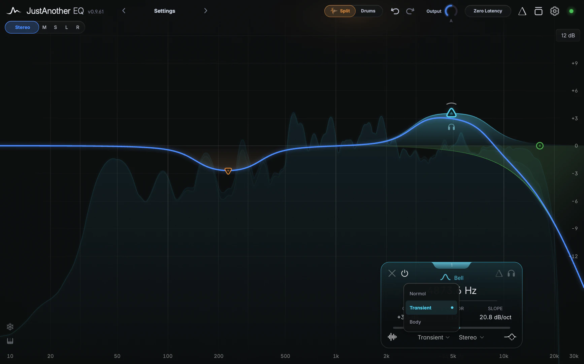This screenshot has height=364, width=584.
Task: Click the headphones solo icon in band panel
Action: (511, 273)
